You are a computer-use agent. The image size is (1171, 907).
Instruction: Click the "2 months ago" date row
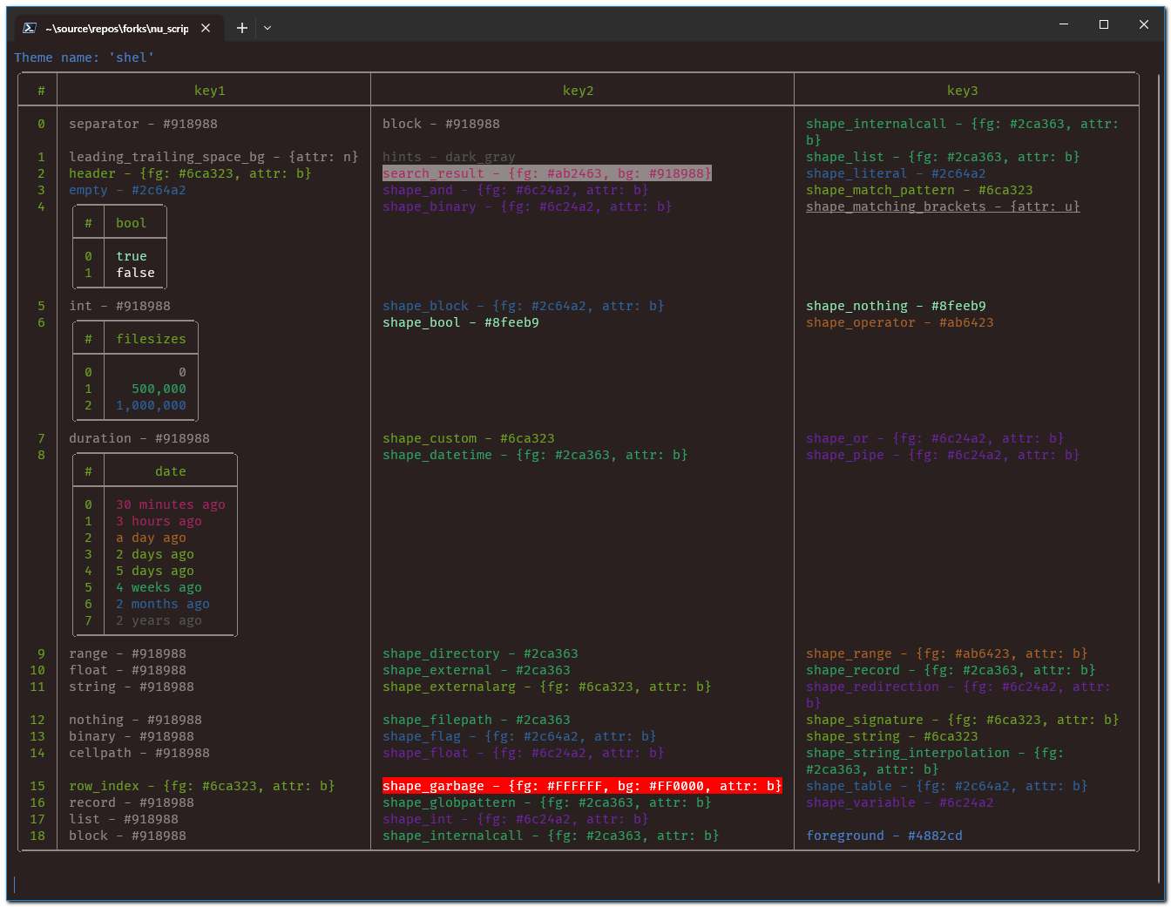(163, 604)
